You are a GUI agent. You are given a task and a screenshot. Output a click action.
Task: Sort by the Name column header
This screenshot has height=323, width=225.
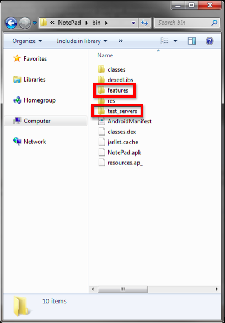point(105,55)
